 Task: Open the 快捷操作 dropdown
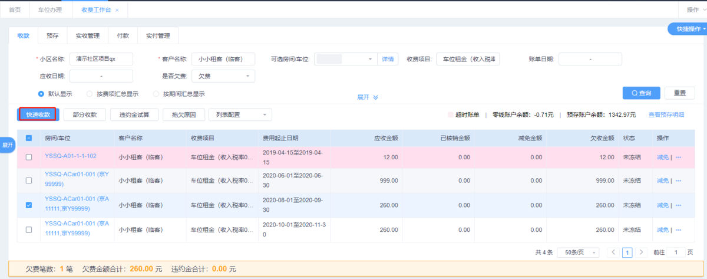(689, 28)
